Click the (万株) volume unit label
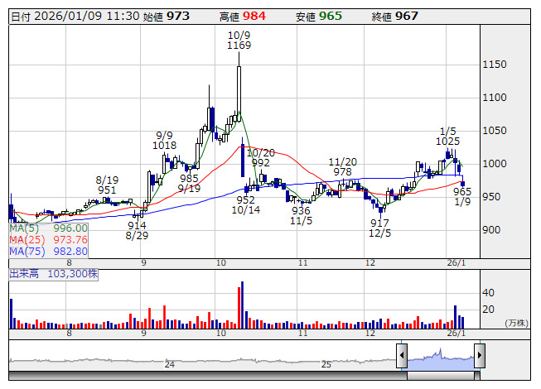Screen dimensions: 541x389 tap(516, 323)
